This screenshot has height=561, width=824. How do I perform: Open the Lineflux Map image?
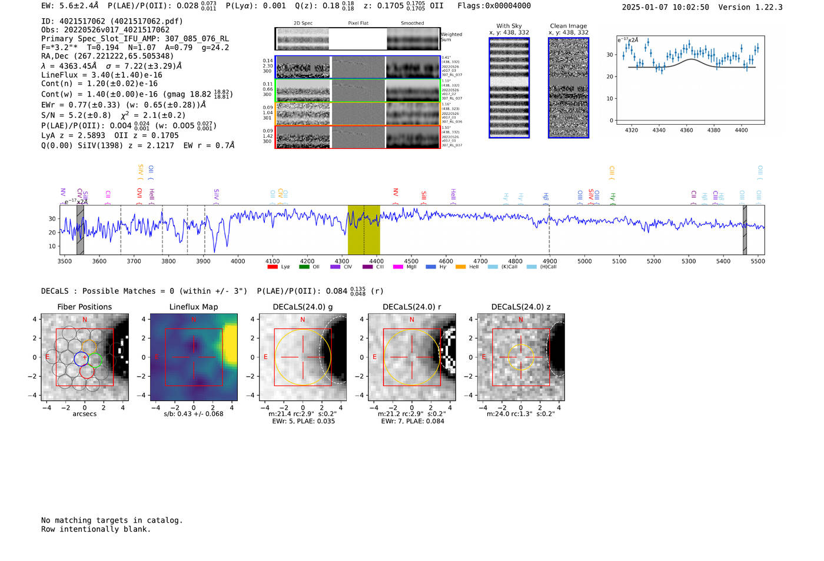pyautogui.click(x=194, y=357)
